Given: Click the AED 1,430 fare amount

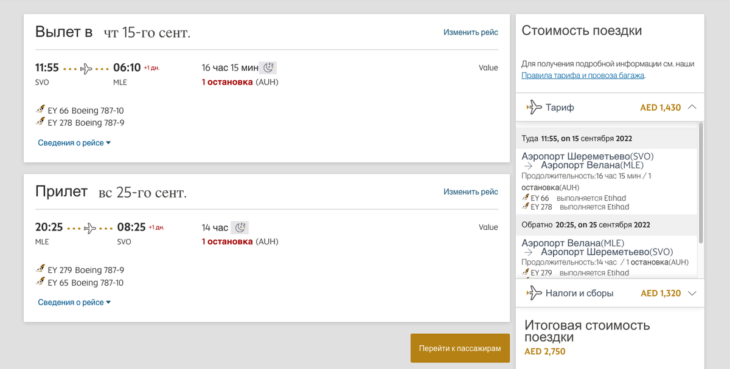Looking at the screenshot, I should click(661, 108).
